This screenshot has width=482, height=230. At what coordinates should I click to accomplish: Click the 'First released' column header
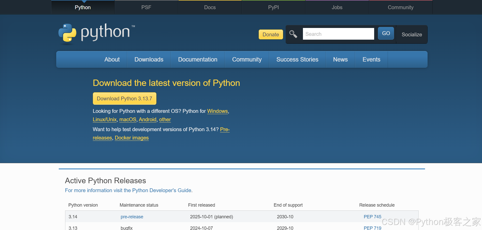tap(201, 205)
